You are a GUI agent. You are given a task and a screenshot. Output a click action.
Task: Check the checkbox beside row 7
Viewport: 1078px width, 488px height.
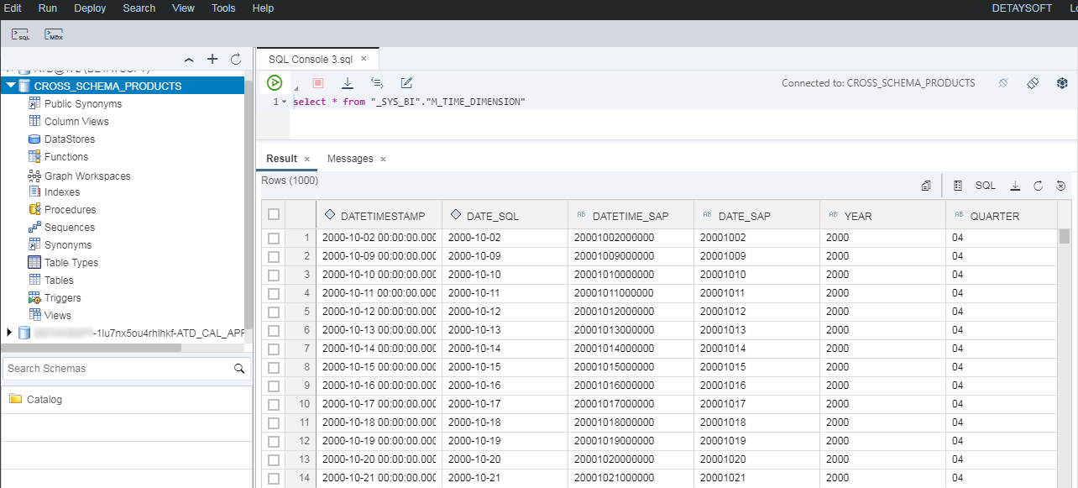click(x=273, y=349)
